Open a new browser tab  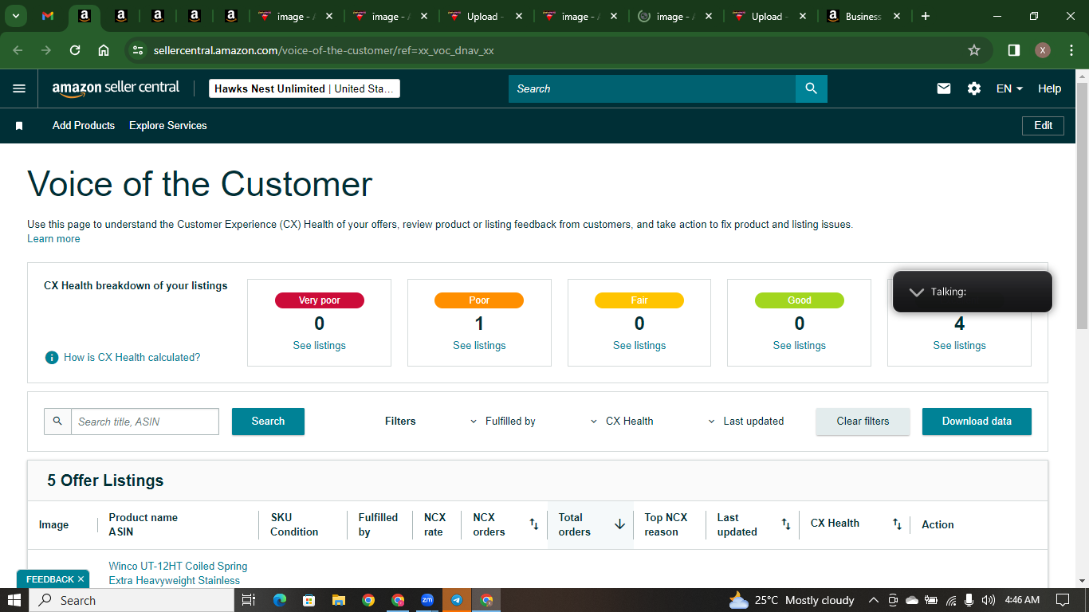tap(925, 16)
